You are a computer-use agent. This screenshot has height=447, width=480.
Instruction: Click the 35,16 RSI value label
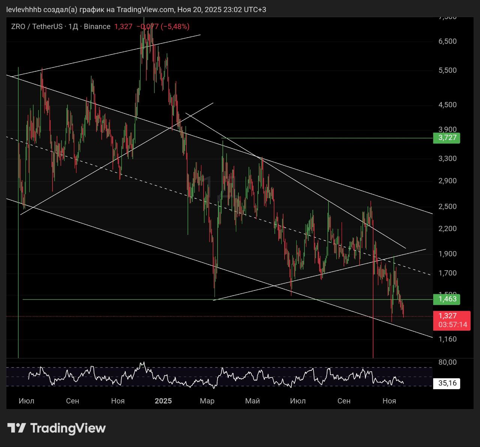pos(447,383)
